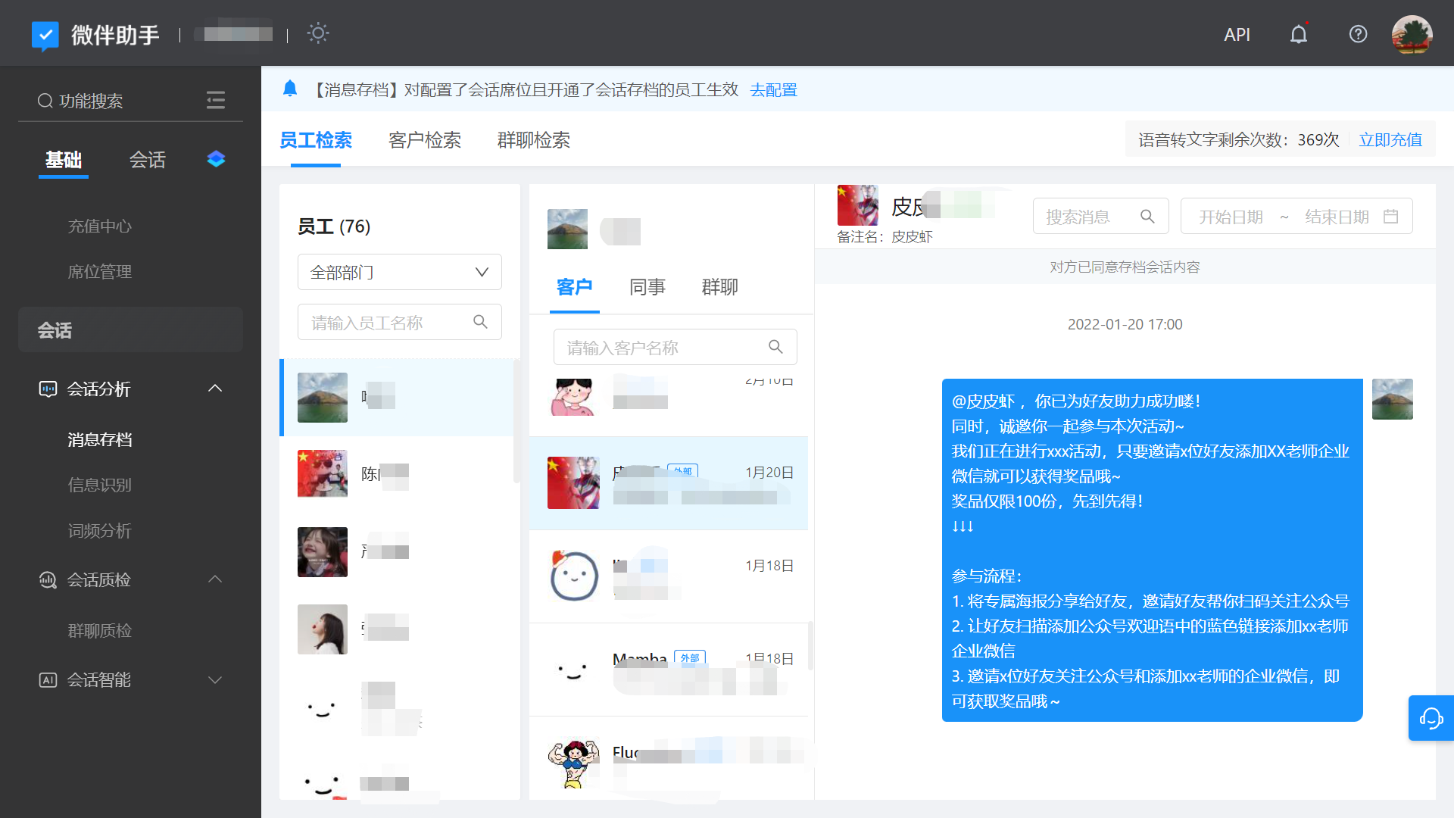Collapse the sidebar using menu icon
The image size is (1454, 818).
pos(216,100)
